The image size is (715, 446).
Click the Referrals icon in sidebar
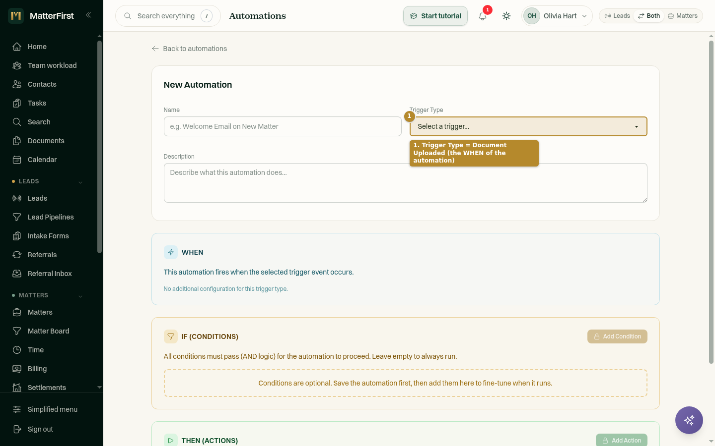(17, 255)
